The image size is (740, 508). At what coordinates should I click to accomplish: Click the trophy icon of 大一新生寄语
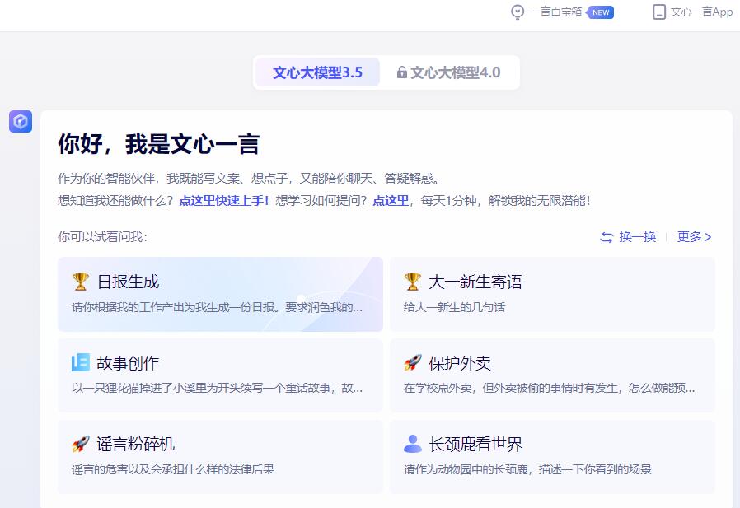[x=413, y=282]
